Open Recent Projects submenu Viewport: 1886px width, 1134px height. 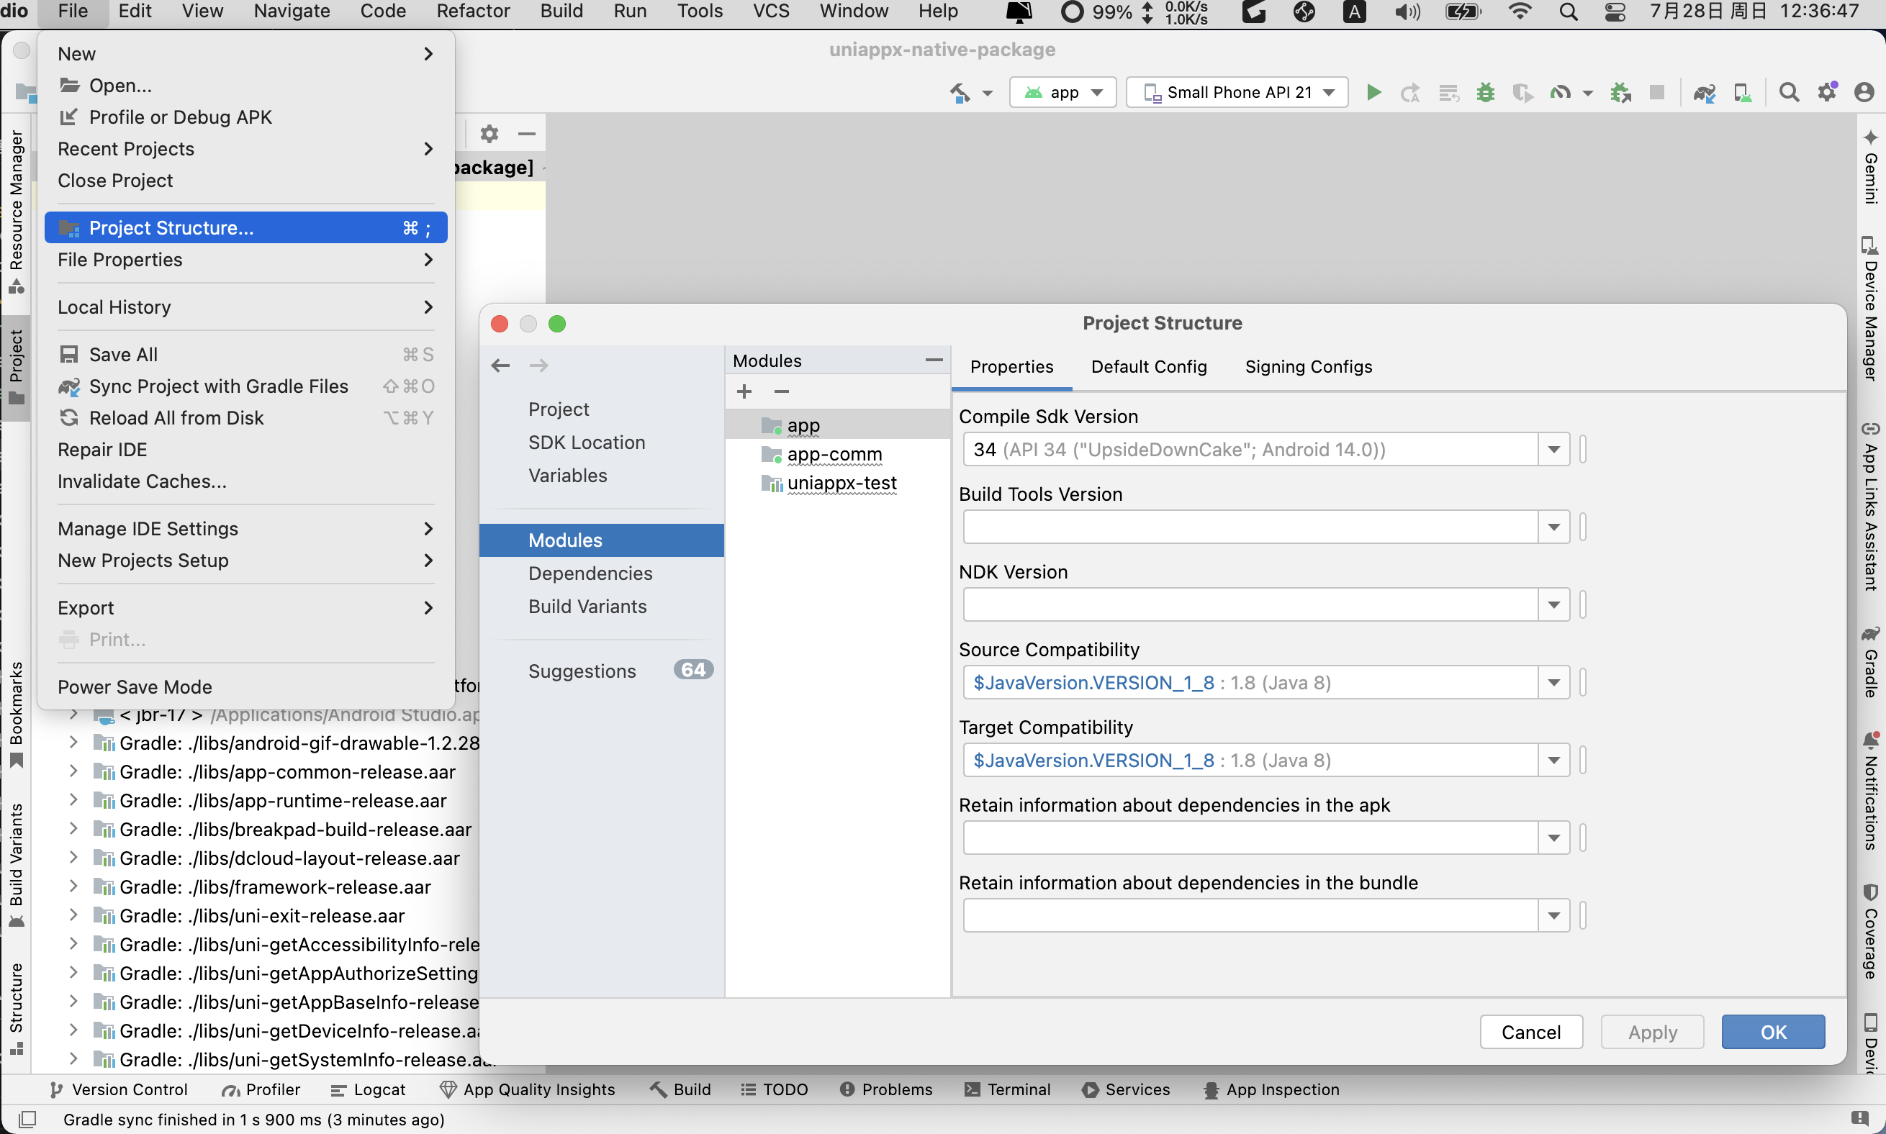[x=245, y=149]
